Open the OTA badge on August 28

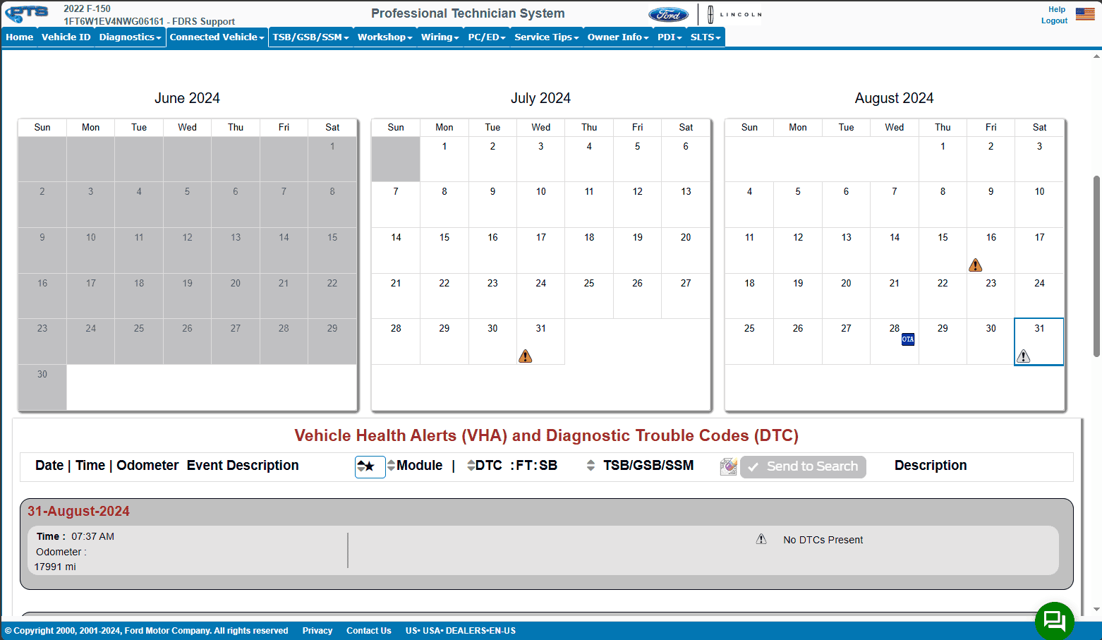point(908,339)
